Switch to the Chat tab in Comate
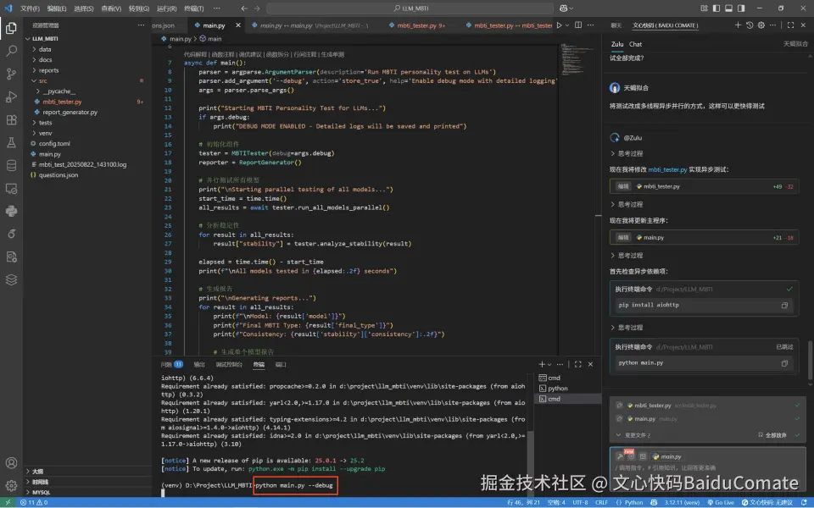This screenshot has width=814, height=508. [635, 43]
